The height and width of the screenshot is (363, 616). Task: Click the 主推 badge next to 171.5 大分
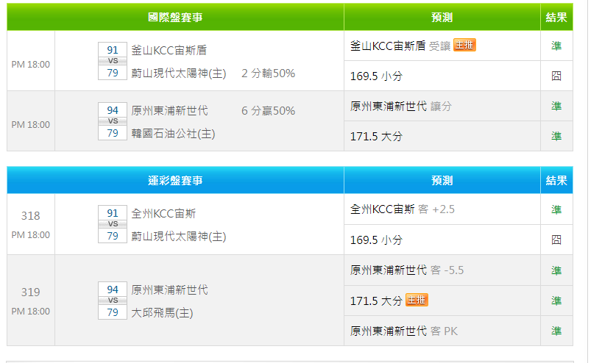[417, 300]
